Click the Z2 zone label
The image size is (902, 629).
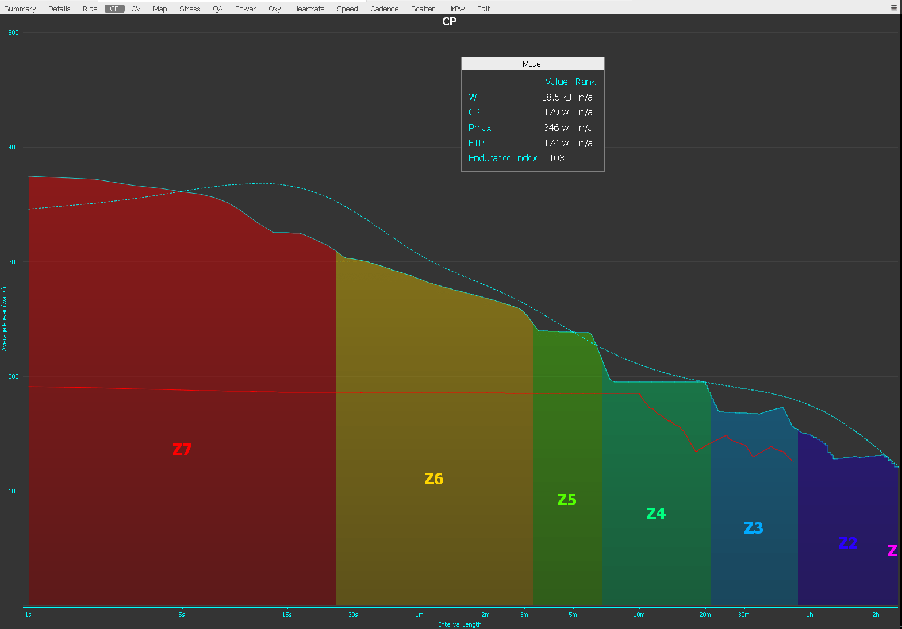[x=848, y=543]
